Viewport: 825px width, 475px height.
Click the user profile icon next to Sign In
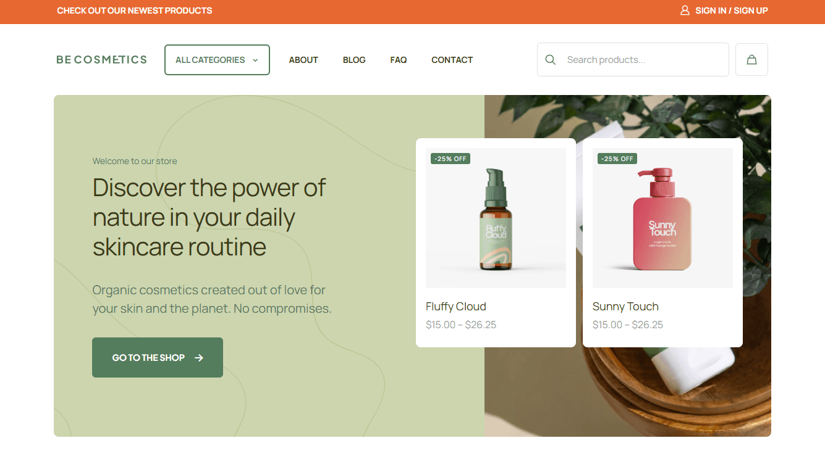(684, 10)
